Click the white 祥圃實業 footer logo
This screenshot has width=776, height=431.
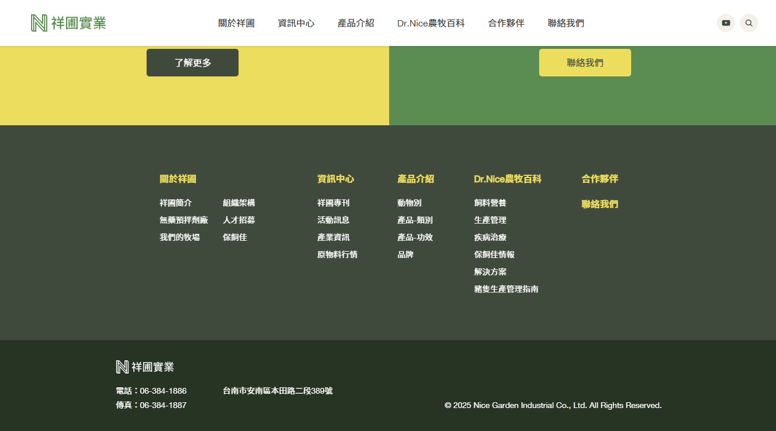click(x=145, y=367)
